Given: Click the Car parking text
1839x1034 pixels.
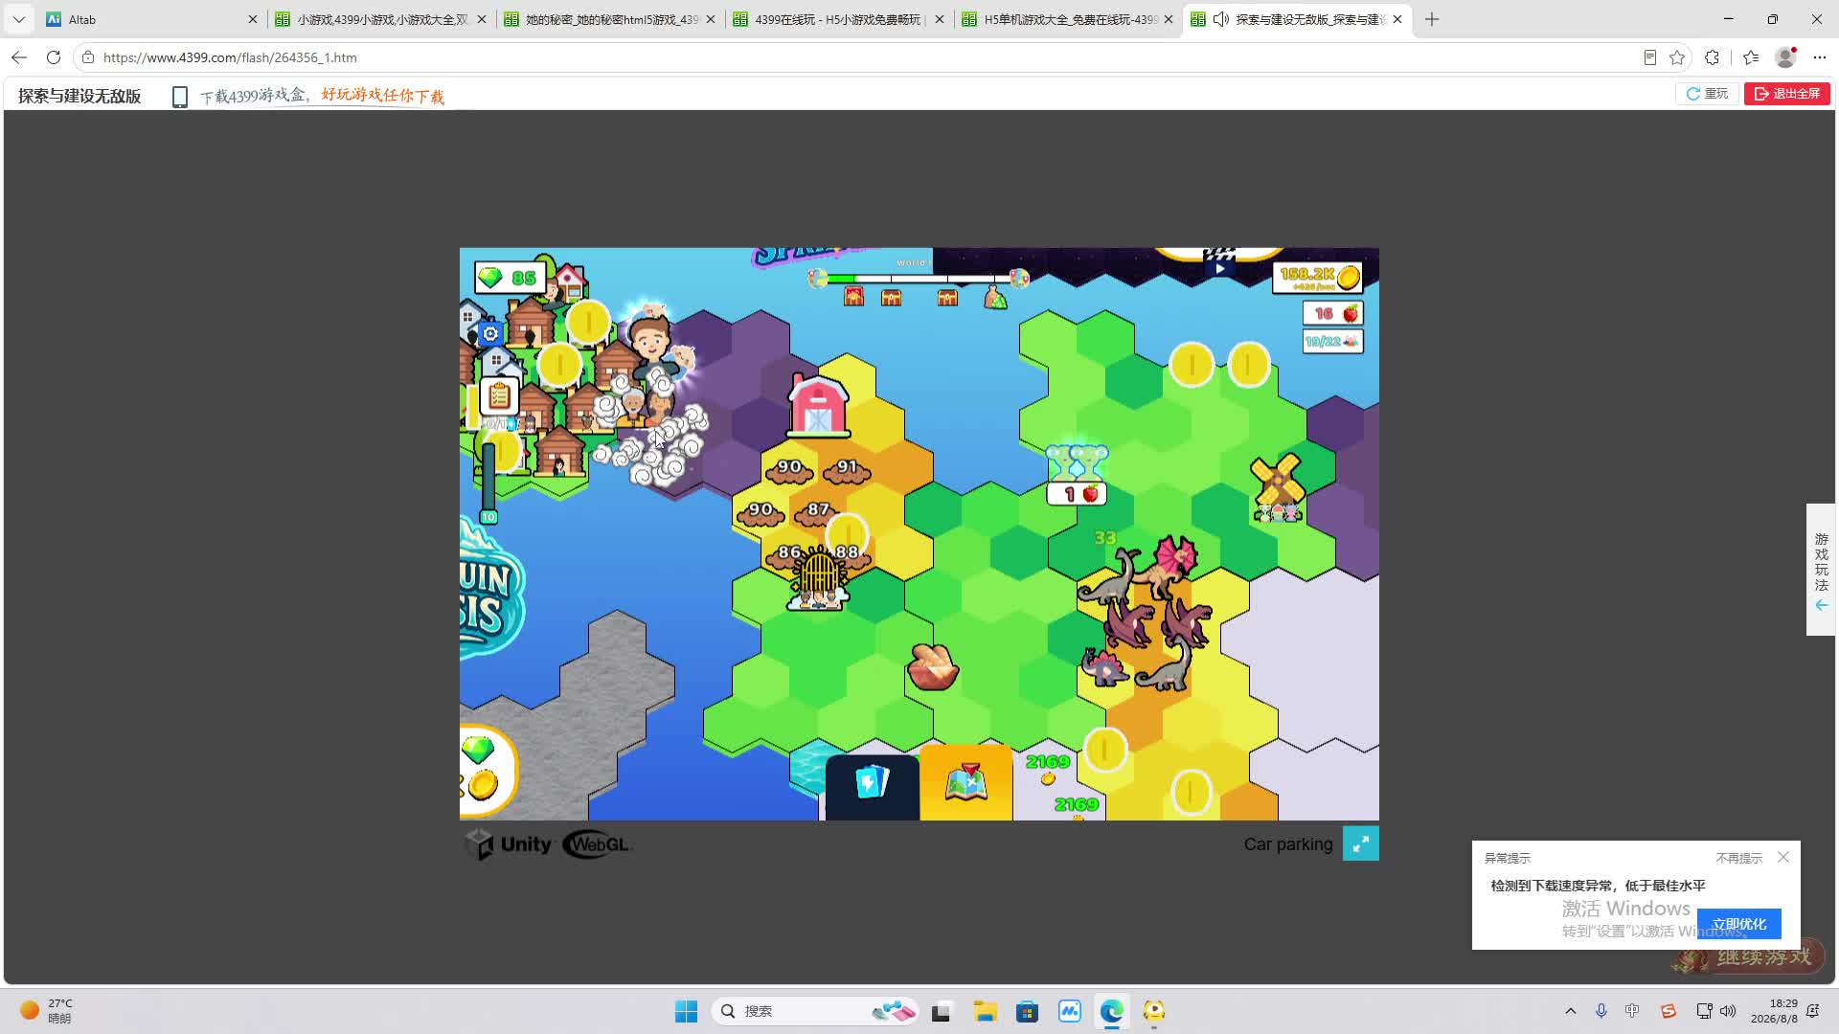Looking at the screenshot, I should (x=1288, y=843).
